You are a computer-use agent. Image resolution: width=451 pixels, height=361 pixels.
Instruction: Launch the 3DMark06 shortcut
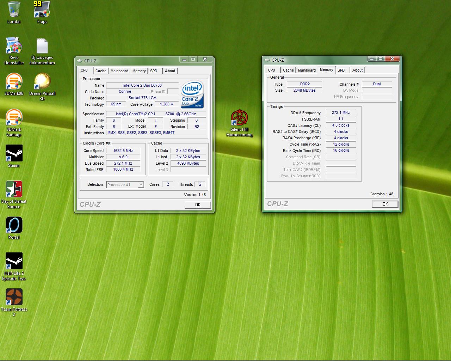pos(14,85)
